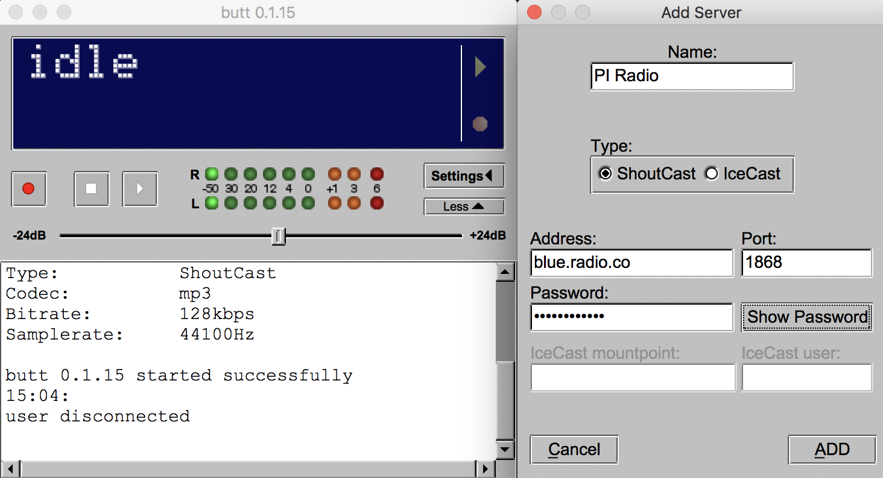Click the "mp3" codec value in log
This screenshot has height=478, width=883.
(x=195, y=294)
